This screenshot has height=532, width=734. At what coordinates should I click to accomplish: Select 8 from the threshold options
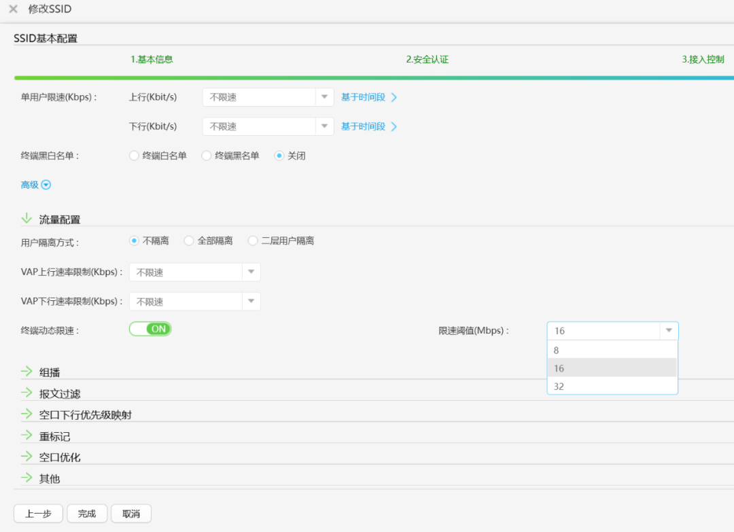coord(612,350)
